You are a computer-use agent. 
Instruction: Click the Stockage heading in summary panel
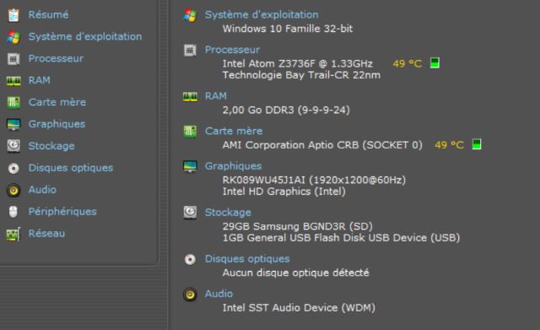[x=228, y=213]
